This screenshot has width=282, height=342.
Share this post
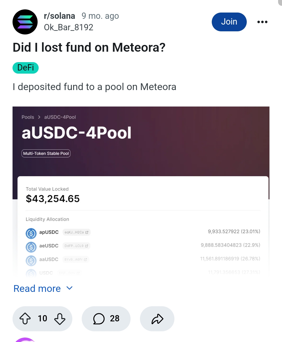[157, 319]
